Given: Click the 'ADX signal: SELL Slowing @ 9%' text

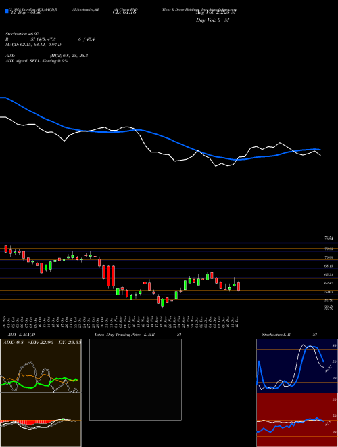Looking at the screenshot, I should pyautogui.click(x=37, y=61).
